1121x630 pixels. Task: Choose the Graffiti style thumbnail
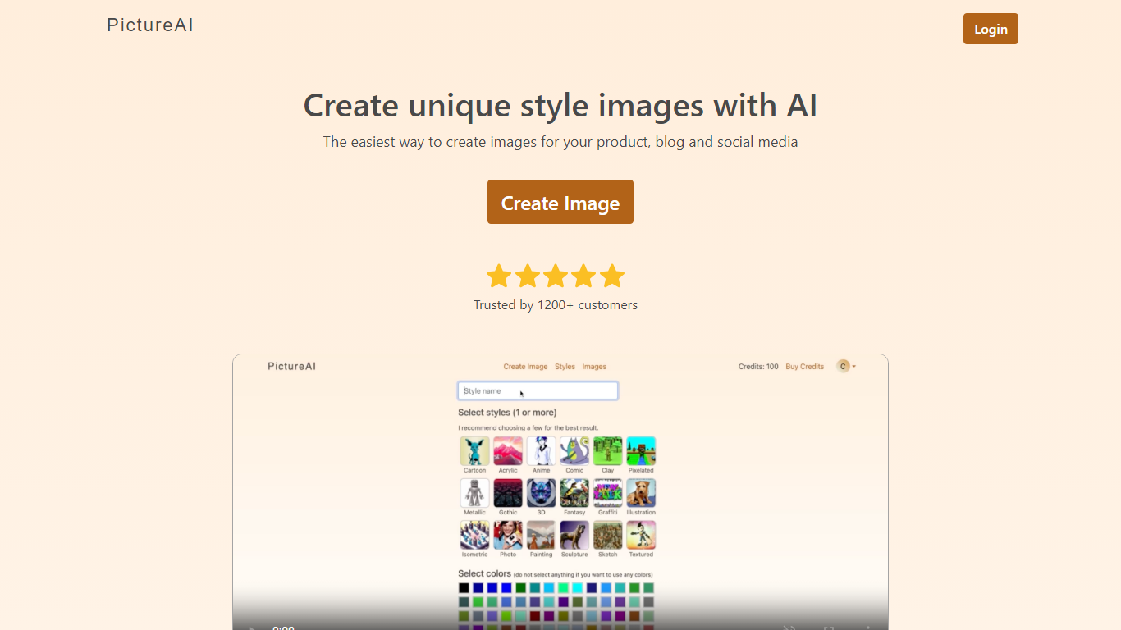point(607,493)
